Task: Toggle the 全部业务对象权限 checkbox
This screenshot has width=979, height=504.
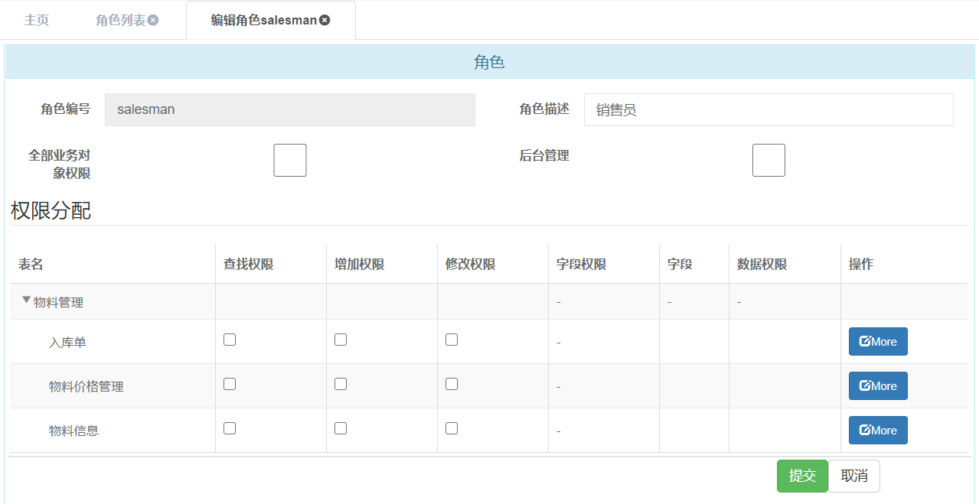Action: (x=290, y=160)
